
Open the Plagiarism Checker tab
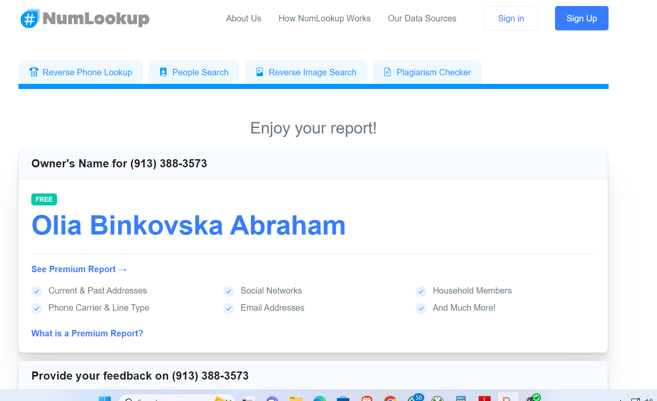(x=427, y=72)
